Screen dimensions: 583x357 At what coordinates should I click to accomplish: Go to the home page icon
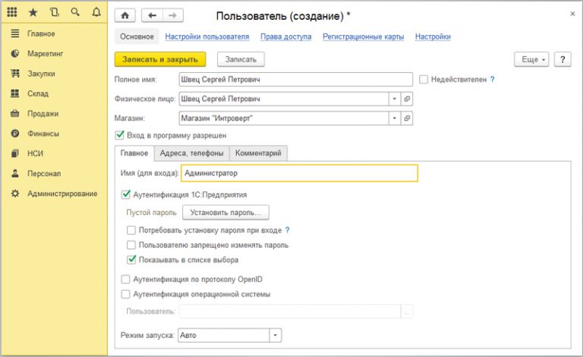[x=125, y=15]
